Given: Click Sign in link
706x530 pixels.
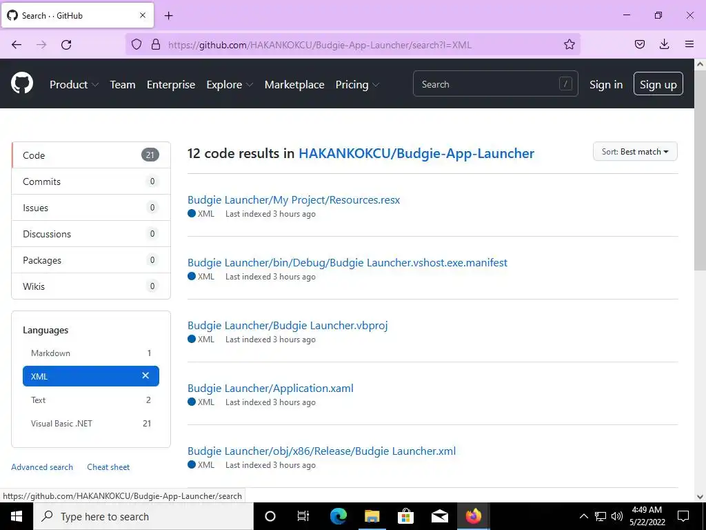Looking at the screenshot, I should tap(606, 85).
